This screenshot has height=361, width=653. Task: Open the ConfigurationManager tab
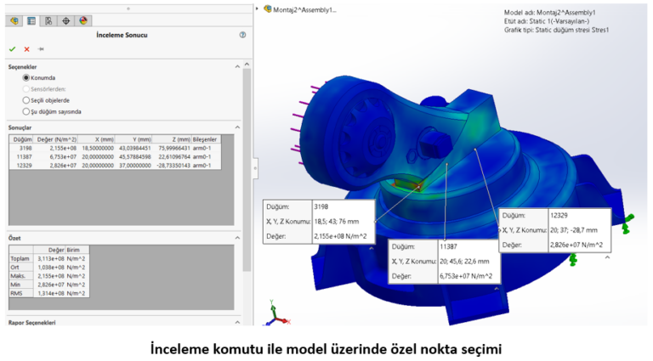click(48, 20)
